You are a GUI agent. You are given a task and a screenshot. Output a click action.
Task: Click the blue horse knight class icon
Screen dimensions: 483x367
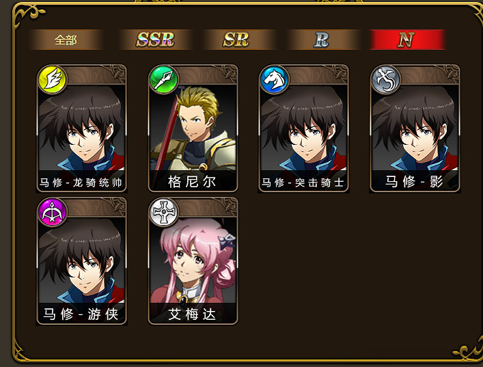pyautogui.click(x=275, y=79)
